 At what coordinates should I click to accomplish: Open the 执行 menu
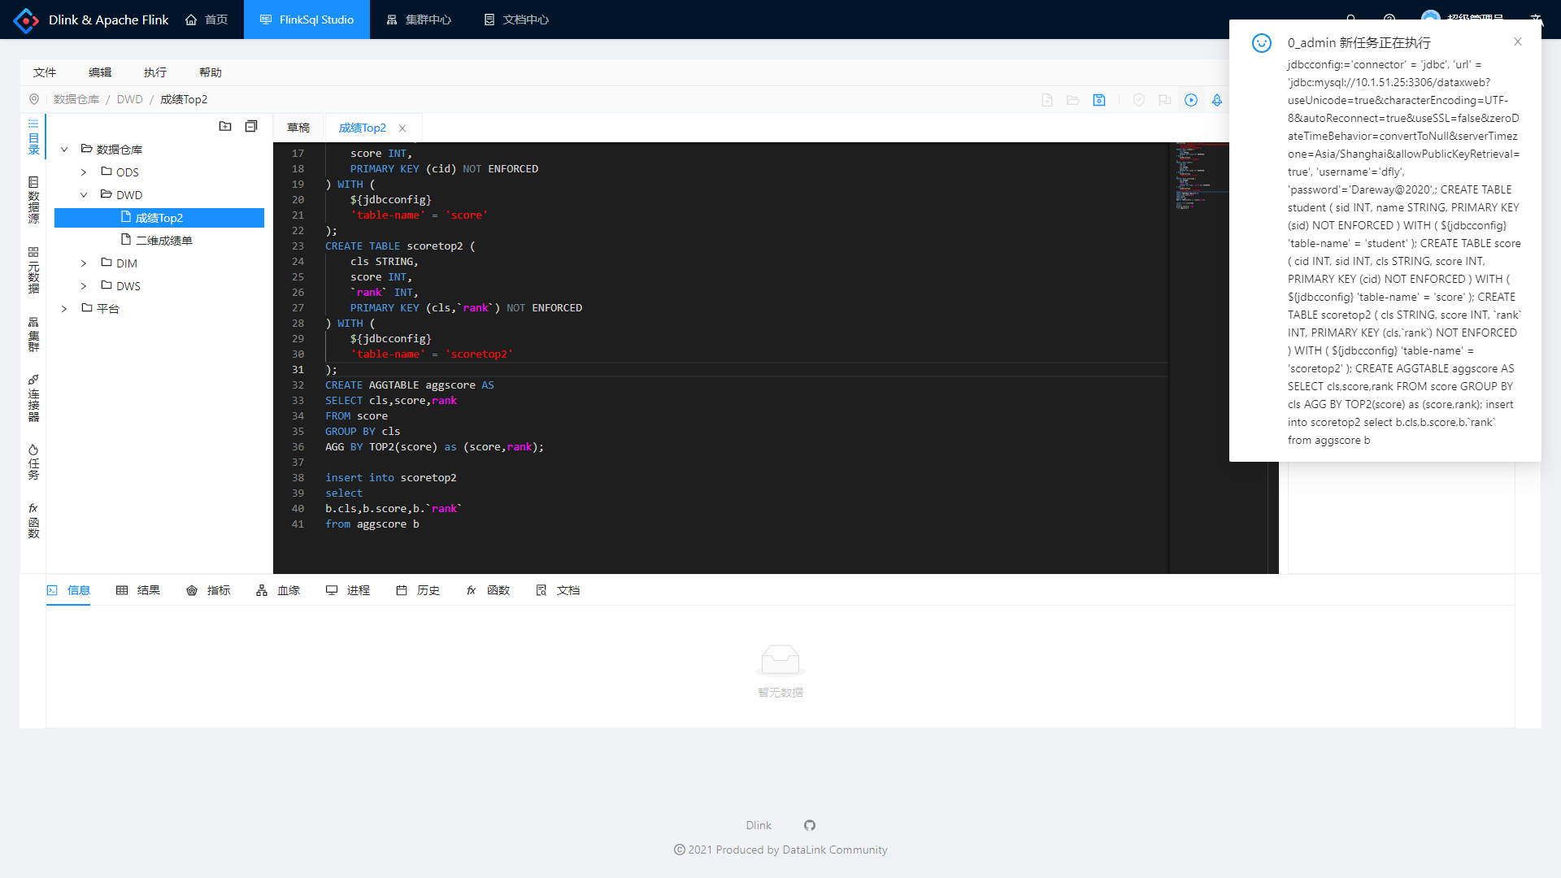coord(154,72)
